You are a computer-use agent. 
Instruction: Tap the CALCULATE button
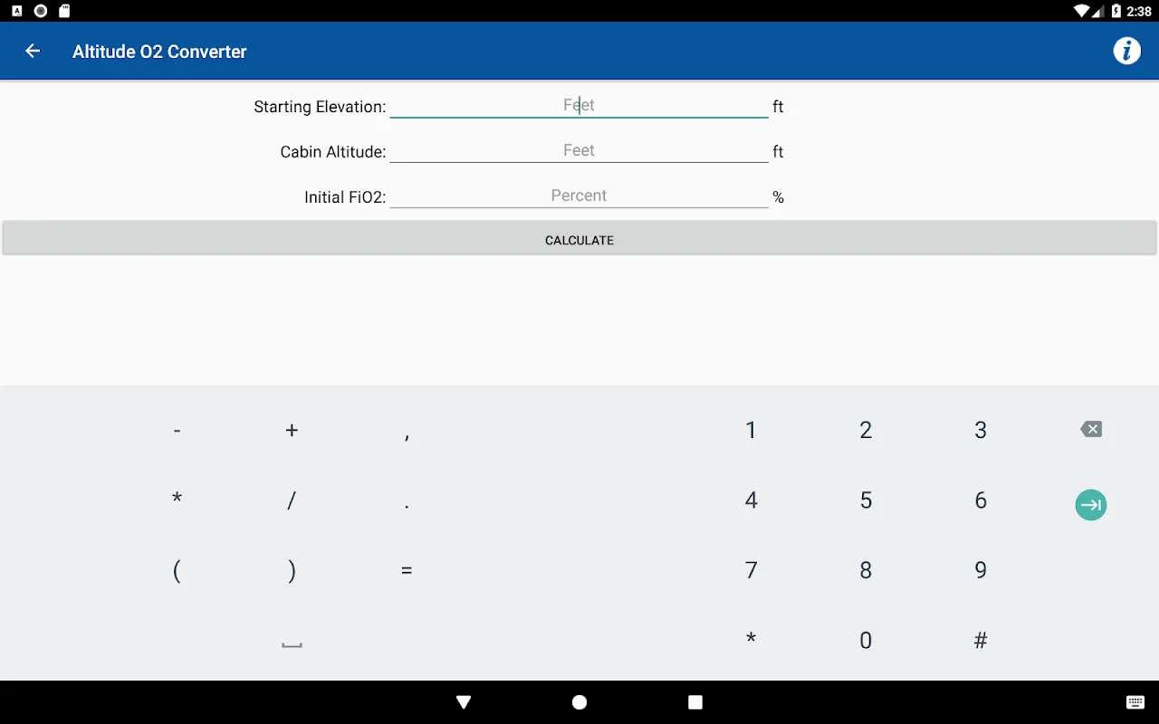coord(579,239)
